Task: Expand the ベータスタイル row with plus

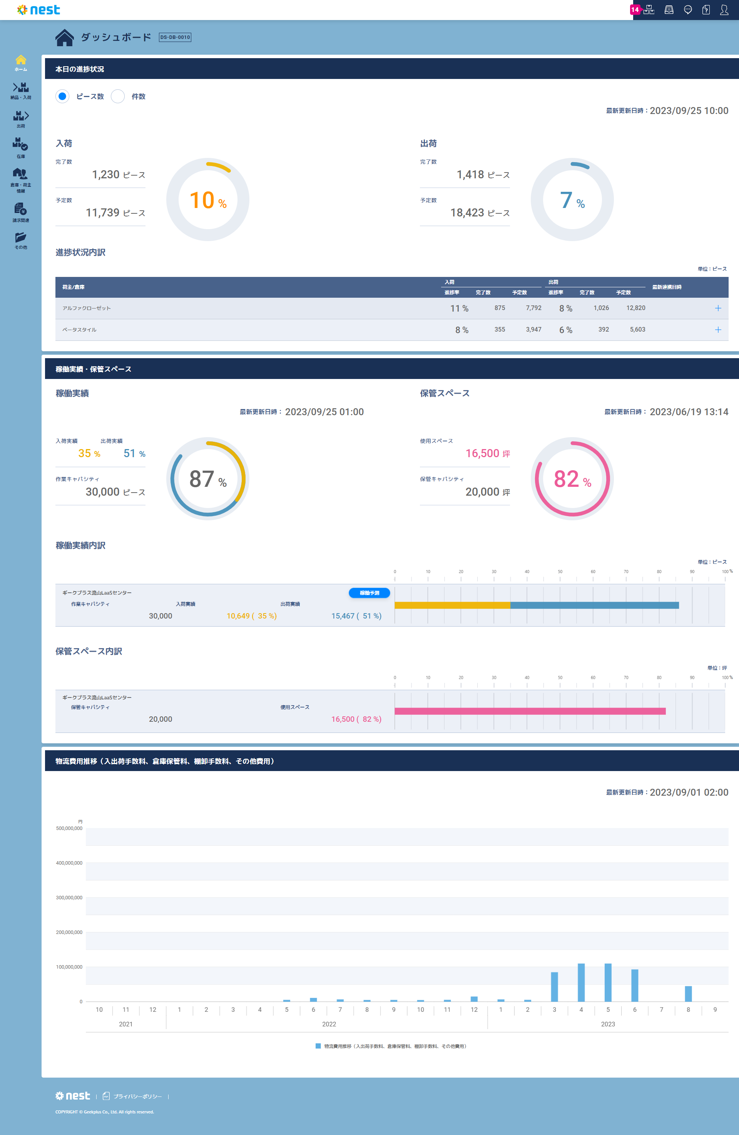Action: click(717, 330)
